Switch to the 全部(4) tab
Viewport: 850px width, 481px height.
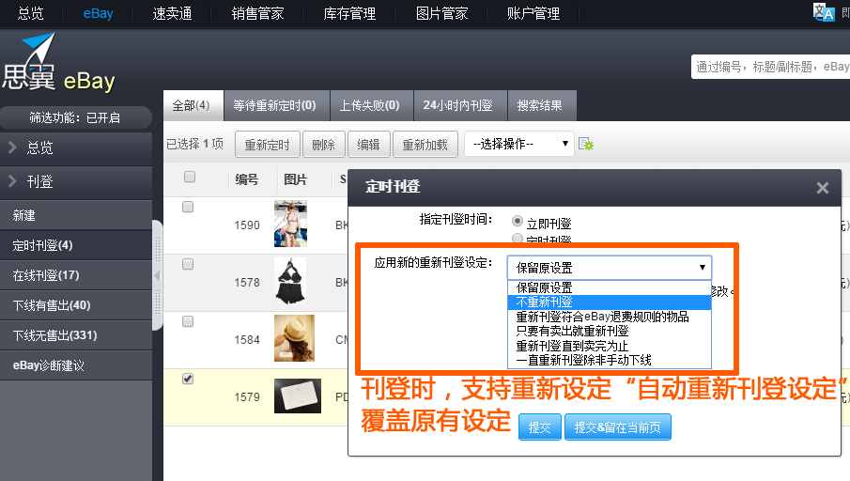(x=193, y=106)
